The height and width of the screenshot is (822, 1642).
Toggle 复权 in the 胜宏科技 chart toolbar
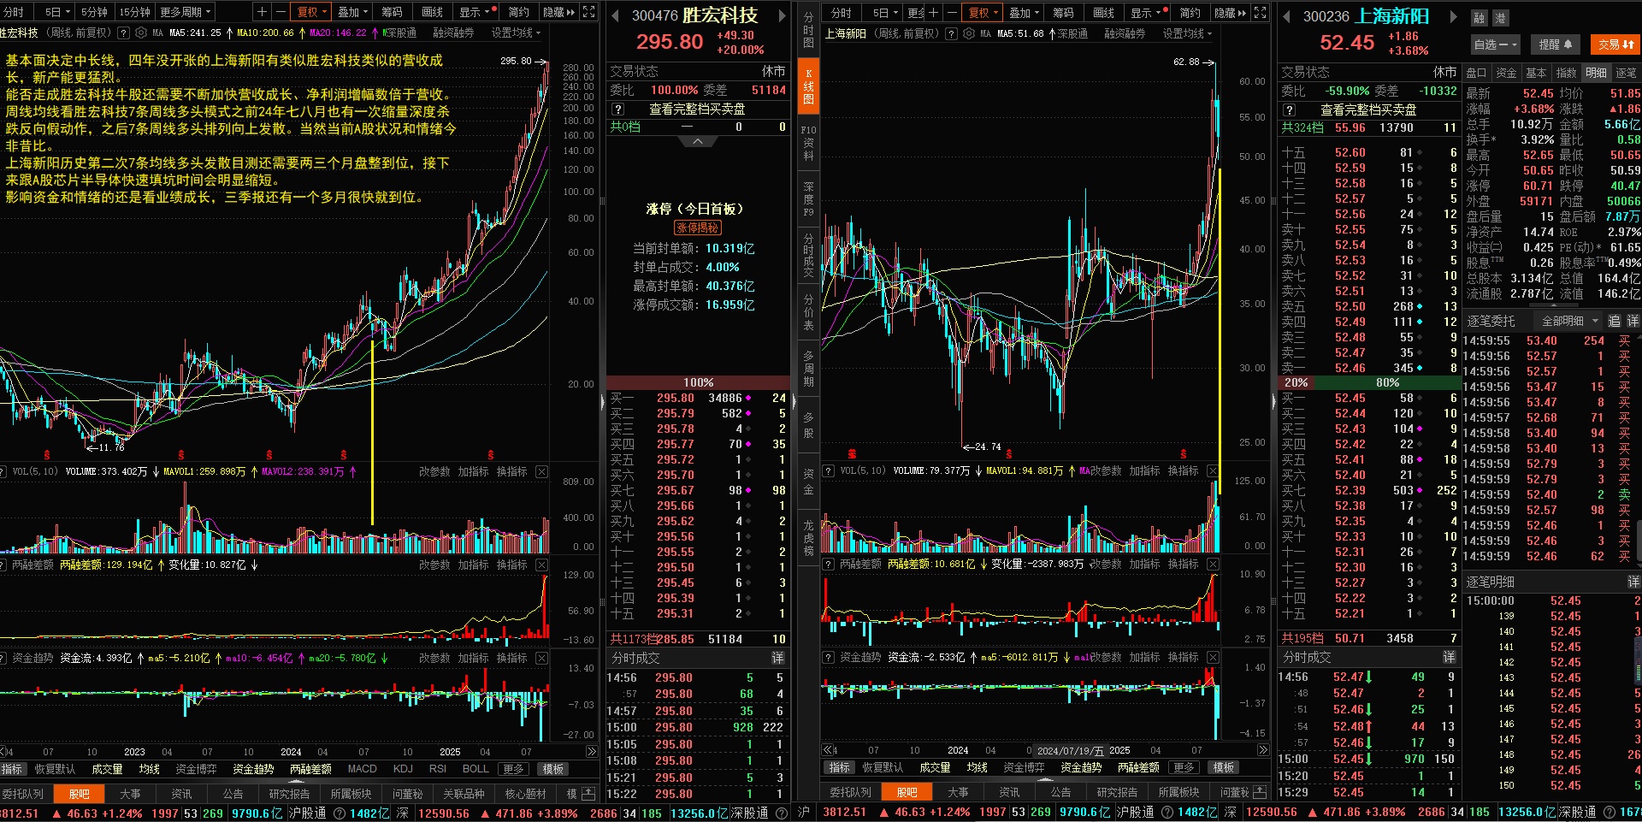[310, 12]
